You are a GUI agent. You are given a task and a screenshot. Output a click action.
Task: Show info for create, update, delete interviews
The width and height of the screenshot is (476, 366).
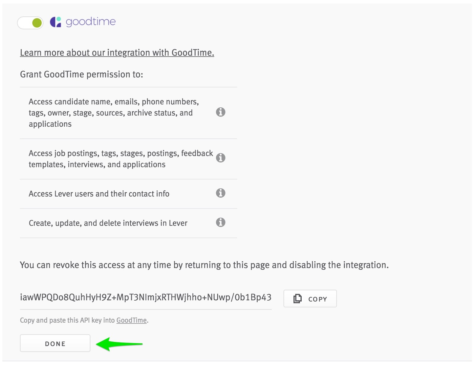coord(220,222)
